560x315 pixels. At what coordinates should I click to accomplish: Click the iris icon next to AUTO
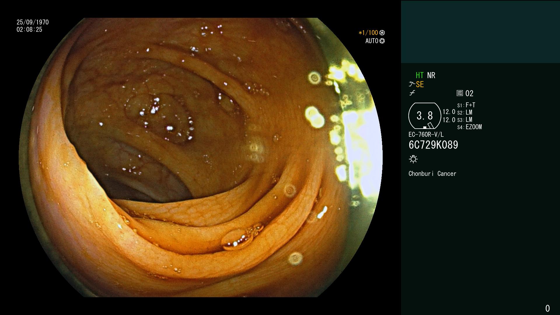tap(382, 41)
